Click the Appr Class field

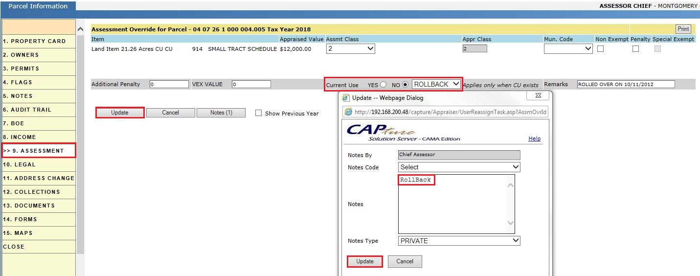(x=474, y=48)
